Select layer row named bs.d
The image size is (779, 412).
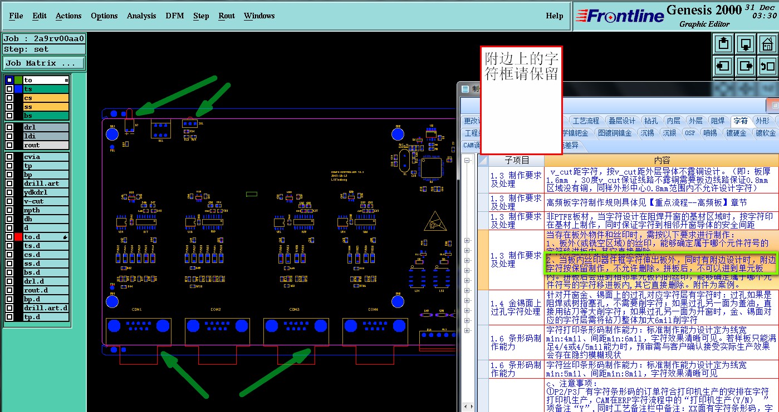(x=46, y=272)
